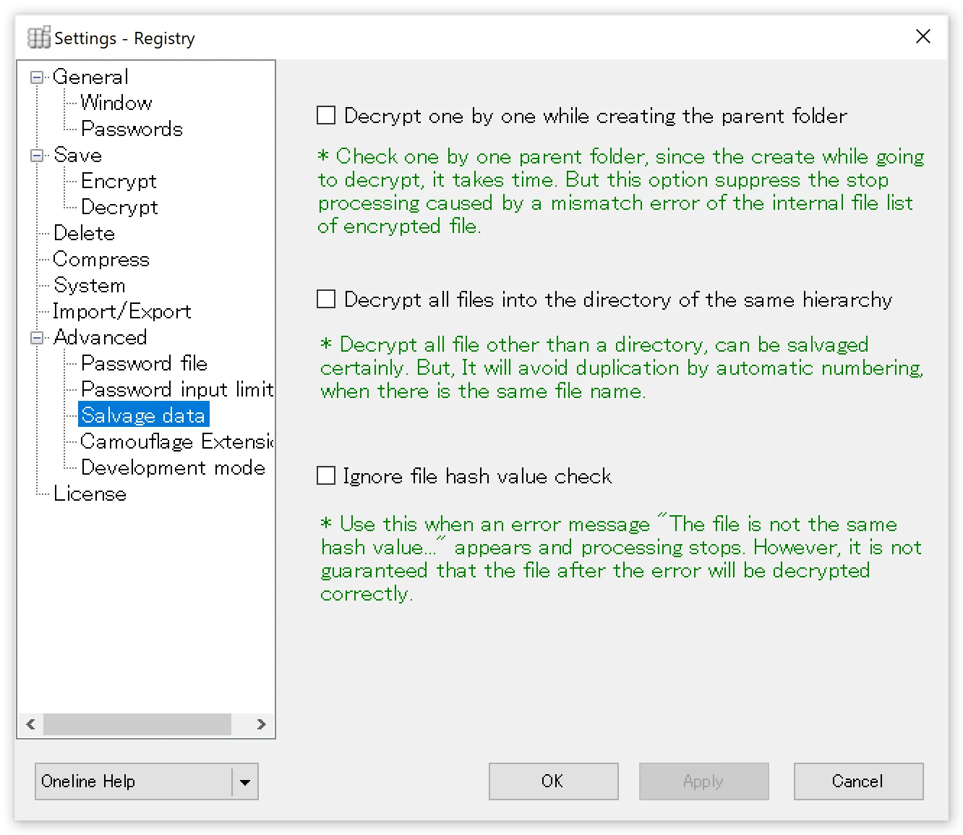Check decrypt all files same hierarchy option
This screenshot has width=963, height=835.
[x=325, y=299]
